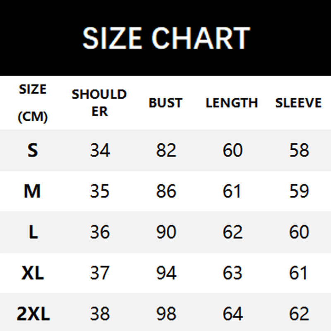Click the SIZE CHART title text
331x331 pixels.
click(165, 38)
